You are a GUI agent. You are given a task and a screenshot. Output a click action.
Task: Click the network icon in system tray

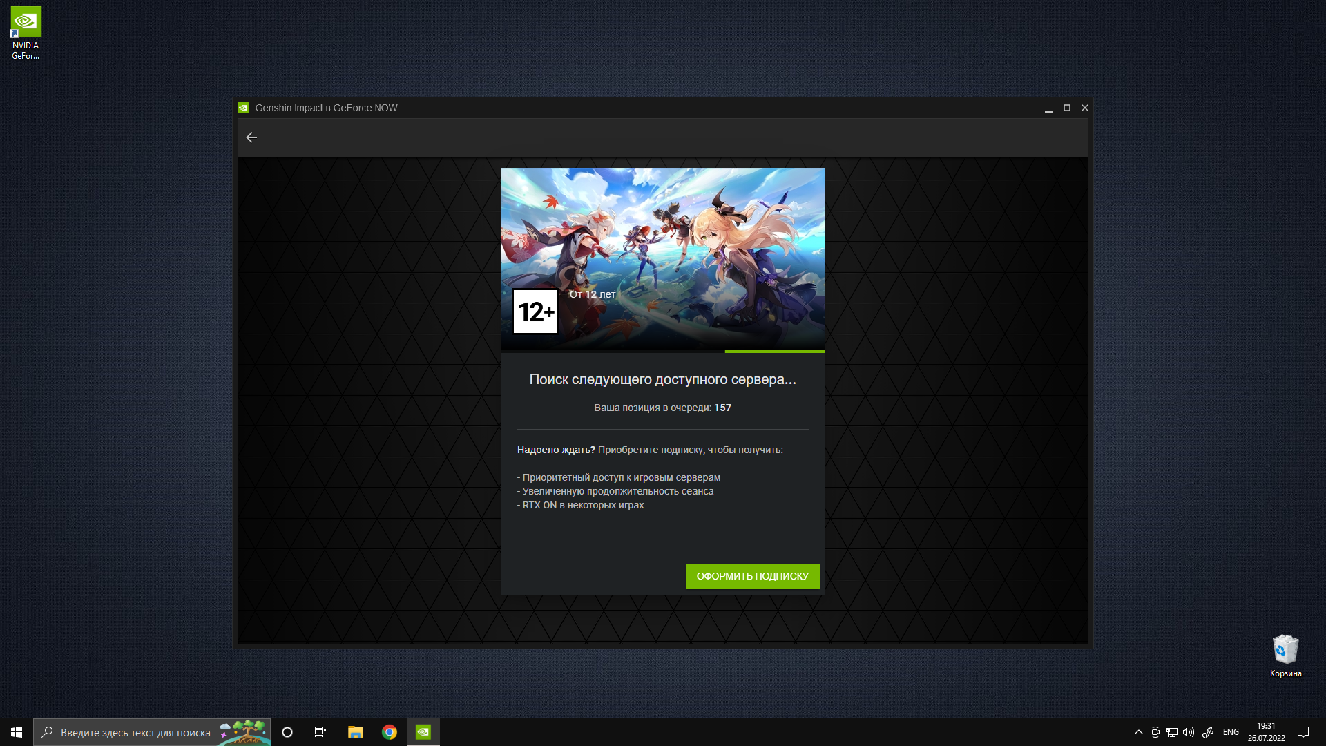1172,732
